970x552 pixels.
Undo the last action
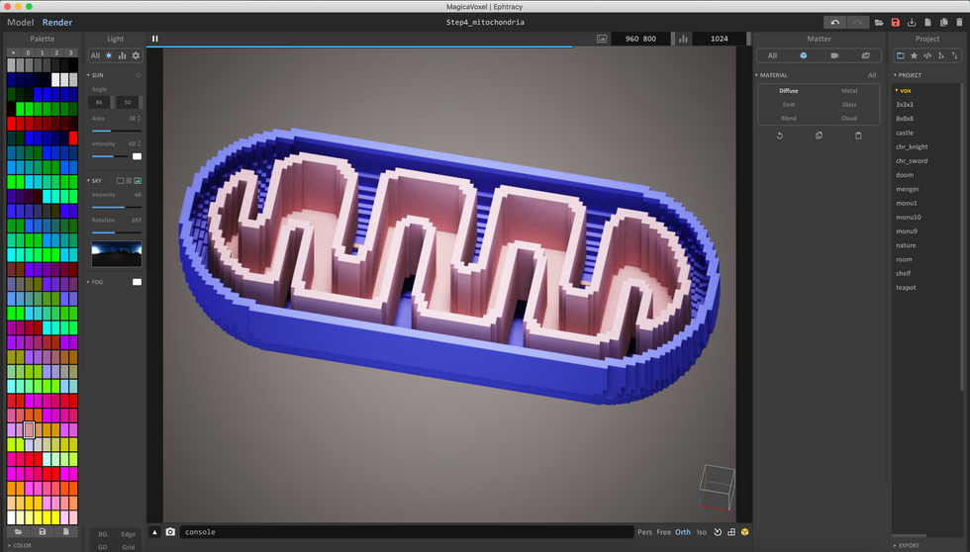tap(834, 22)
